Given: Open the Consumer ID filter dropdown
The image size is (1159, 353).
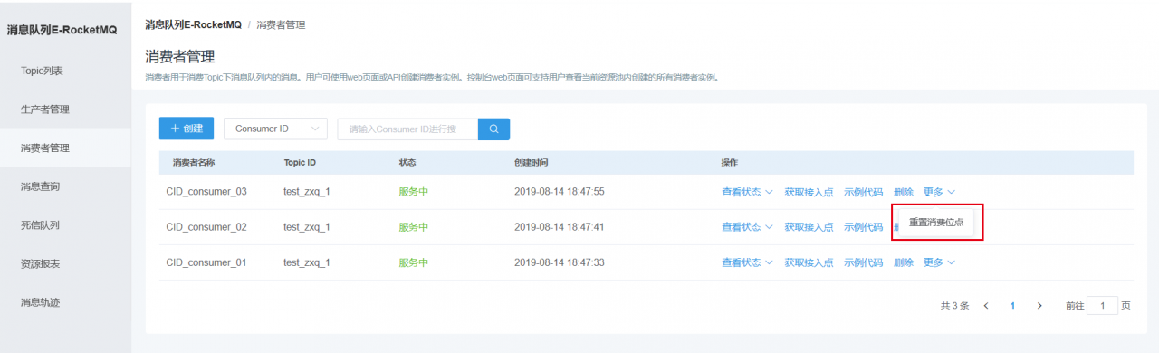Looking at the screenshot, I should click(x=275, y=129).
